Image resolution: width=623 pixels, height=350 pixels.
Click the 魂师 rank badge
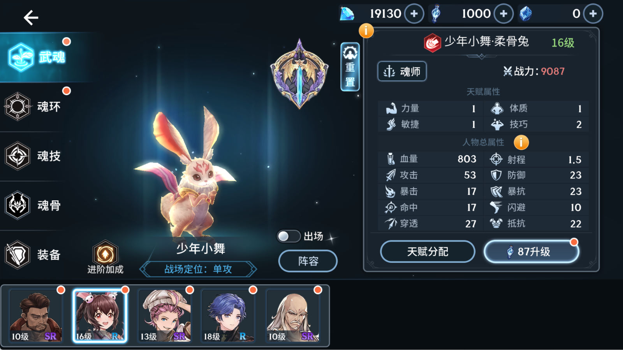pos(402,72)
